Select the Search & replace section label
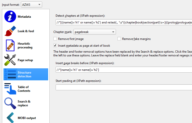The width and height of the screenshot is (192, 123). [x=24, y=103]
